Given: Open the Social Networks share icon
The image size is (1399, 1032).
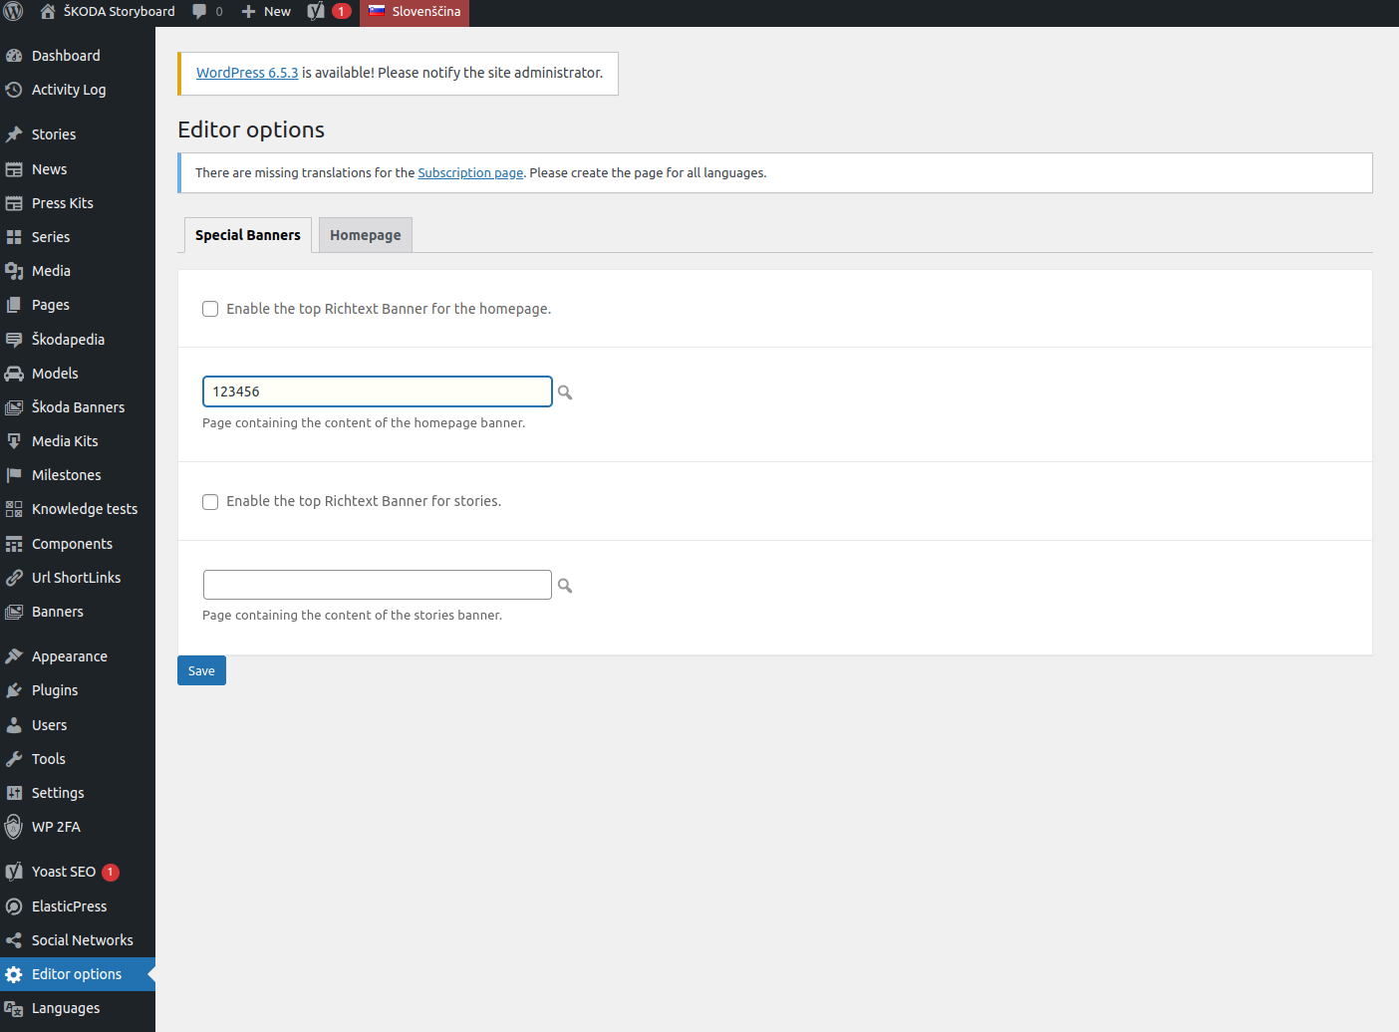Looking at the screenshot, I should pyautogui.click(x=14, y=940).
